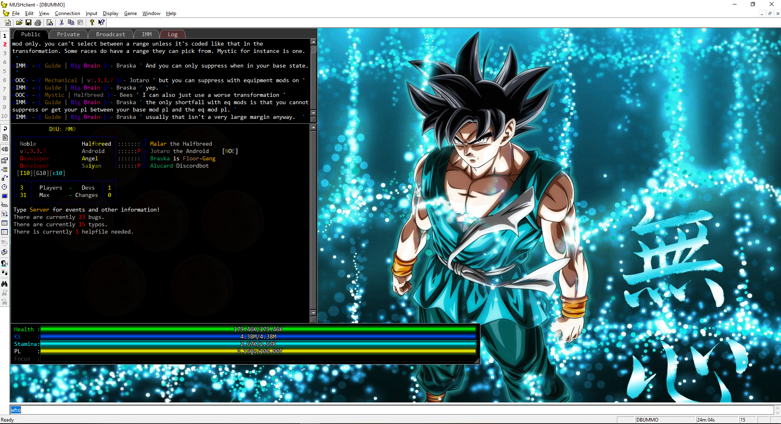Screen dimensions: 781x424
Task: Open output configuration blue screen icon
Action: pos(5,196)
